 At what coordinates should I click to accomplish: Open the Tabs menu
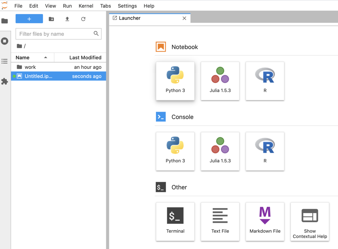click(x=106, y=6)
